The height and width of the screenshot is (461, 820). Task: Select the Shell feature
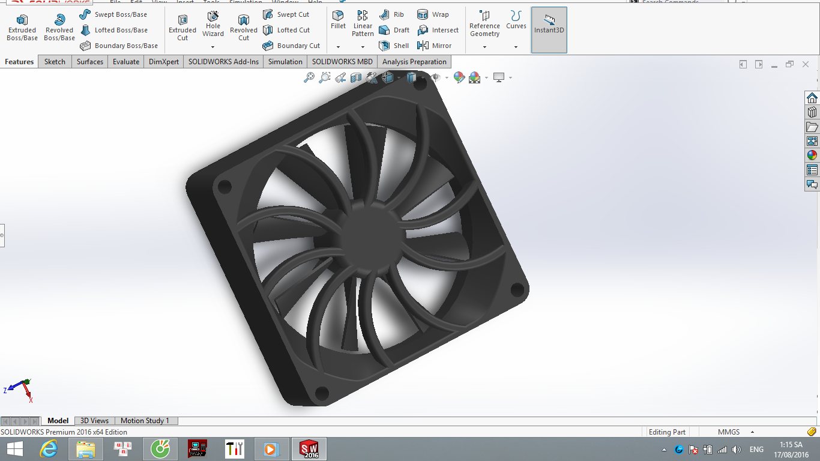pos(394,46)
